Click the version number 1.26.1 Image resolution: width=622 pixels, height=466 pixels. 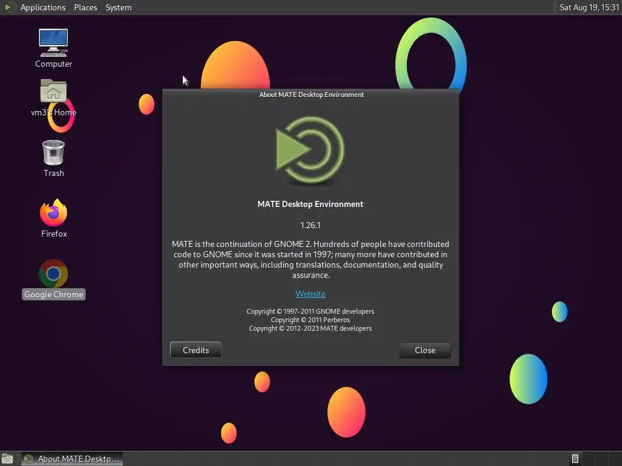pos(310,226)
